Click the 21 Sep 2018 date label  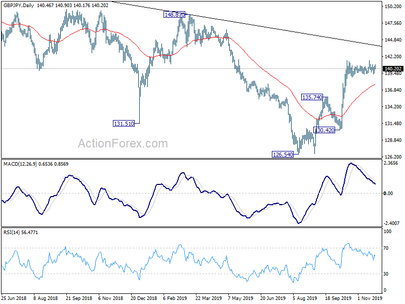tap(79, 298)
